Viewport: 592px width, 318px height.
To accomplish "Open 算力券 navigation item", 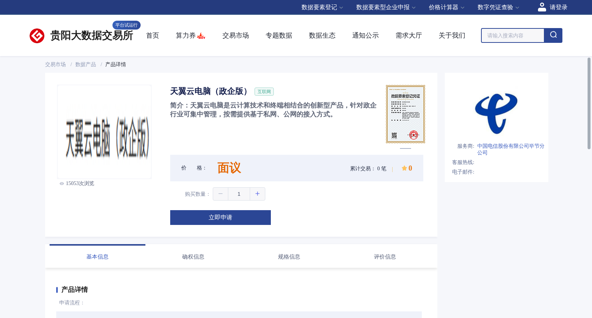I will coord(185,35).
